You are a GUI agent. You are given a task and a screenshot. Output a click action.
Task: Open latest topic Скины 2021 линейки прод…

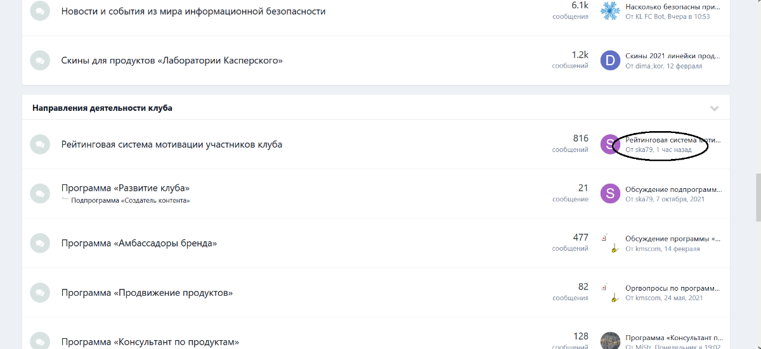(673, 56)
